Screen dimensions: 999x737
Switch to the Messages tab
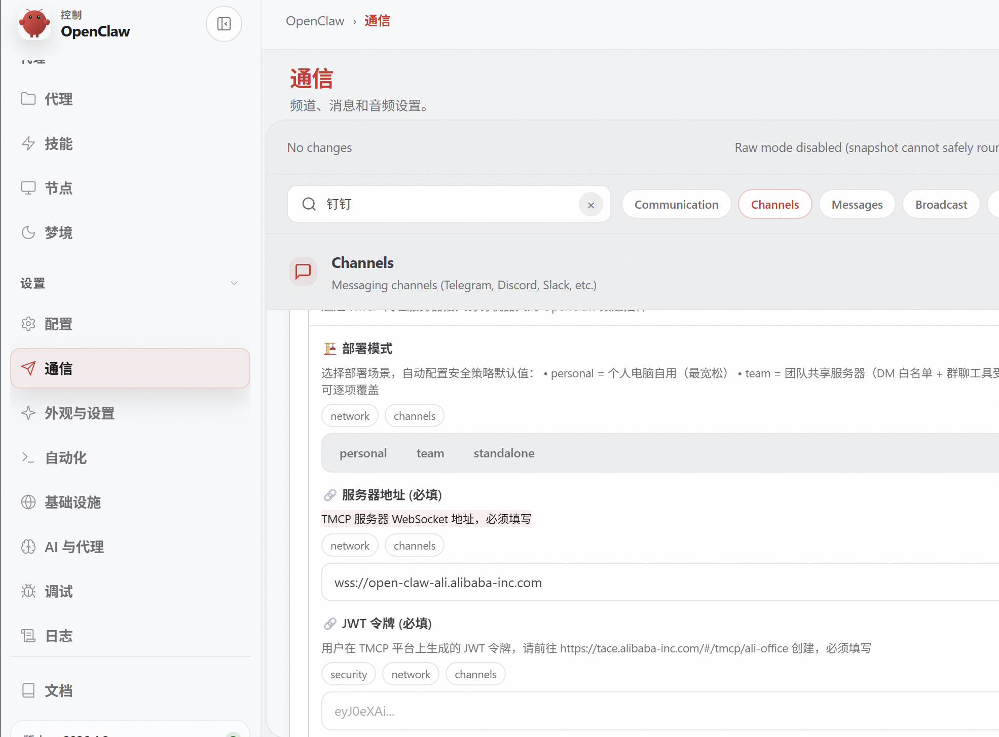point(857,205)
